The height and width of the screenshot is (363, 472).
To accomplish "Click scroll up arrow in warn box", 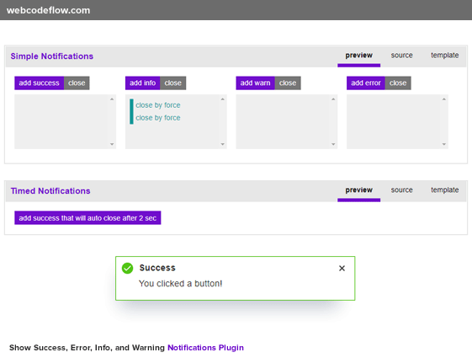I will 333,99.
